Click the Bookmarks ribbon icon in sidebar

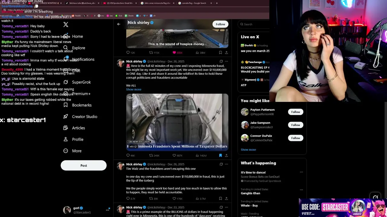pos(66,105)
